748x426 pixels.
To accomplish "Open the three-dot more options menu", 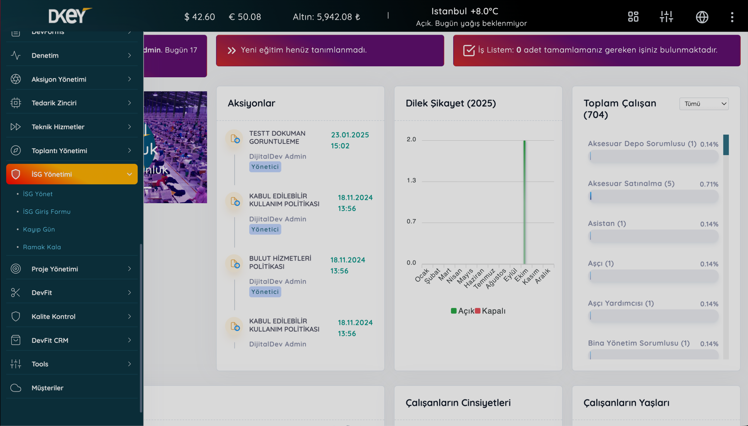I will point(732,17).
